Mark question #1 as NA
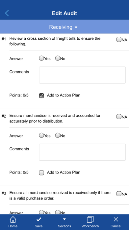This screenshot has height=230, width=129. pos(119,39)
